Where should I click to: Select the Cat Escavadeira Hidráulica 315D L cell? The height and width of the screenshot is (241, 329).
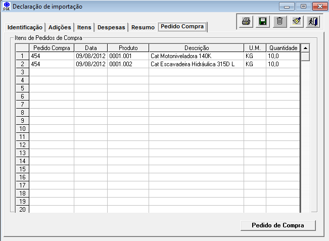(196, 64)
